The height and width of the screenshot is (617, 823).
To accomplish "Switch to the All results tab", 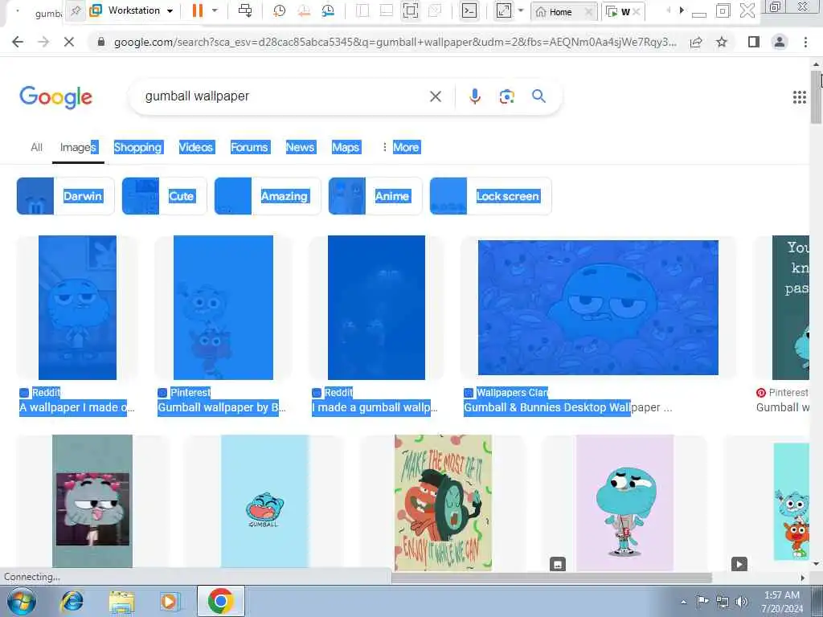I will (x=36, y=148).
